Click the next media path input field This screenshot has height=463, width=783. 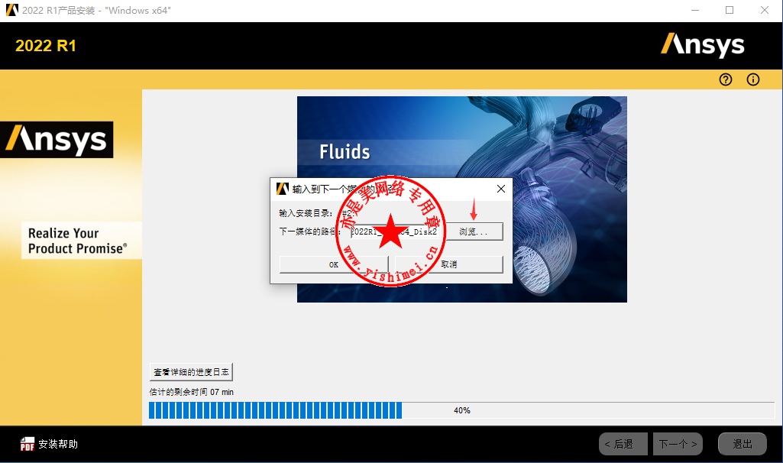(393, 231)
